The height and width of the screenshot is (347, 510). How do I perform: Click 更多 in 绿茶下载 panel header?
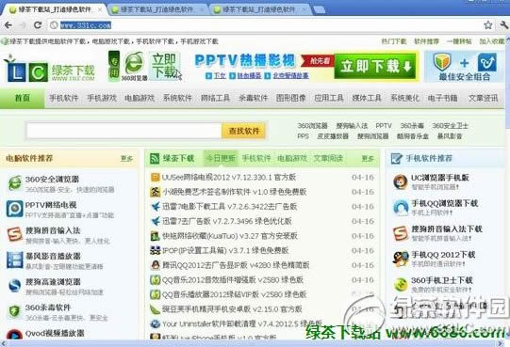coord(368,158)
